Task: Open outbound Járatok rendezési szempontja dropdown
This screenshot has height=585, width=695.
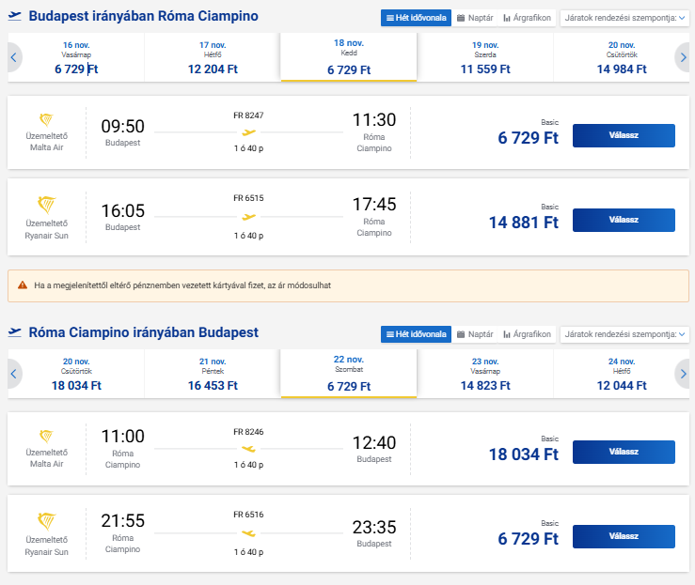Action: [x=624, y=18]
